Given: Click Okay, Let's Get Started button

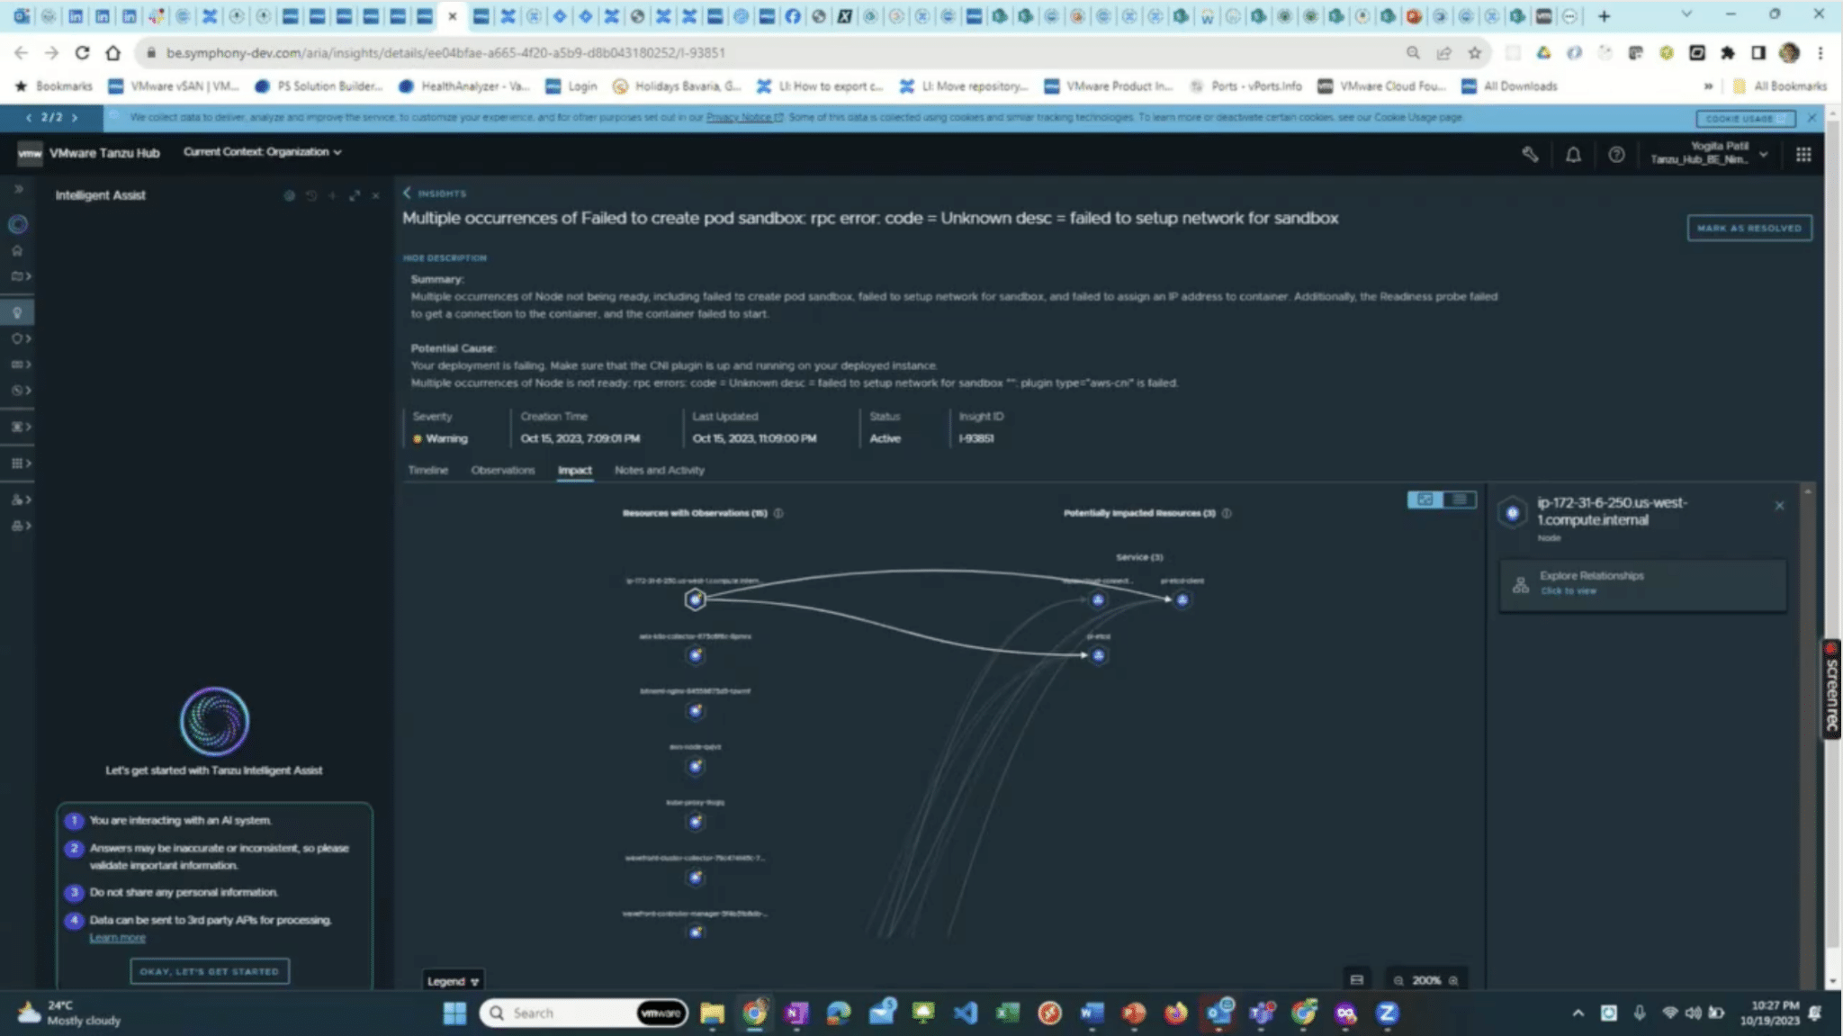Looking at the screenshot, I should point(210,971).
